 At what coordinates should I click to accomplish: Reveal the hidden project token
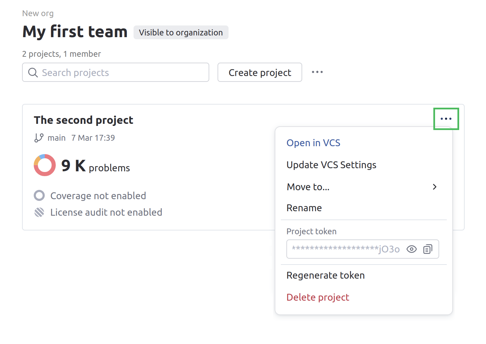point(411,249)
